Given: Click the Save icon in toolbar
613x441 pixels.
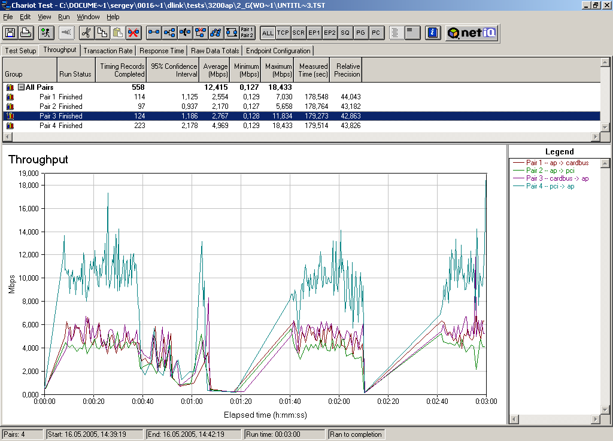Looking at the screenshot, I should tap(10, 32).
